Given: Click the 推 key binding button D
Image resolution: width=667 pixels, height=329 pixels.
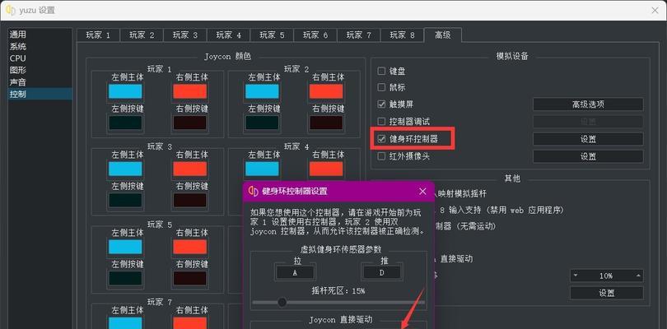Looking at the screenshot, I should (x=381, y=273).
